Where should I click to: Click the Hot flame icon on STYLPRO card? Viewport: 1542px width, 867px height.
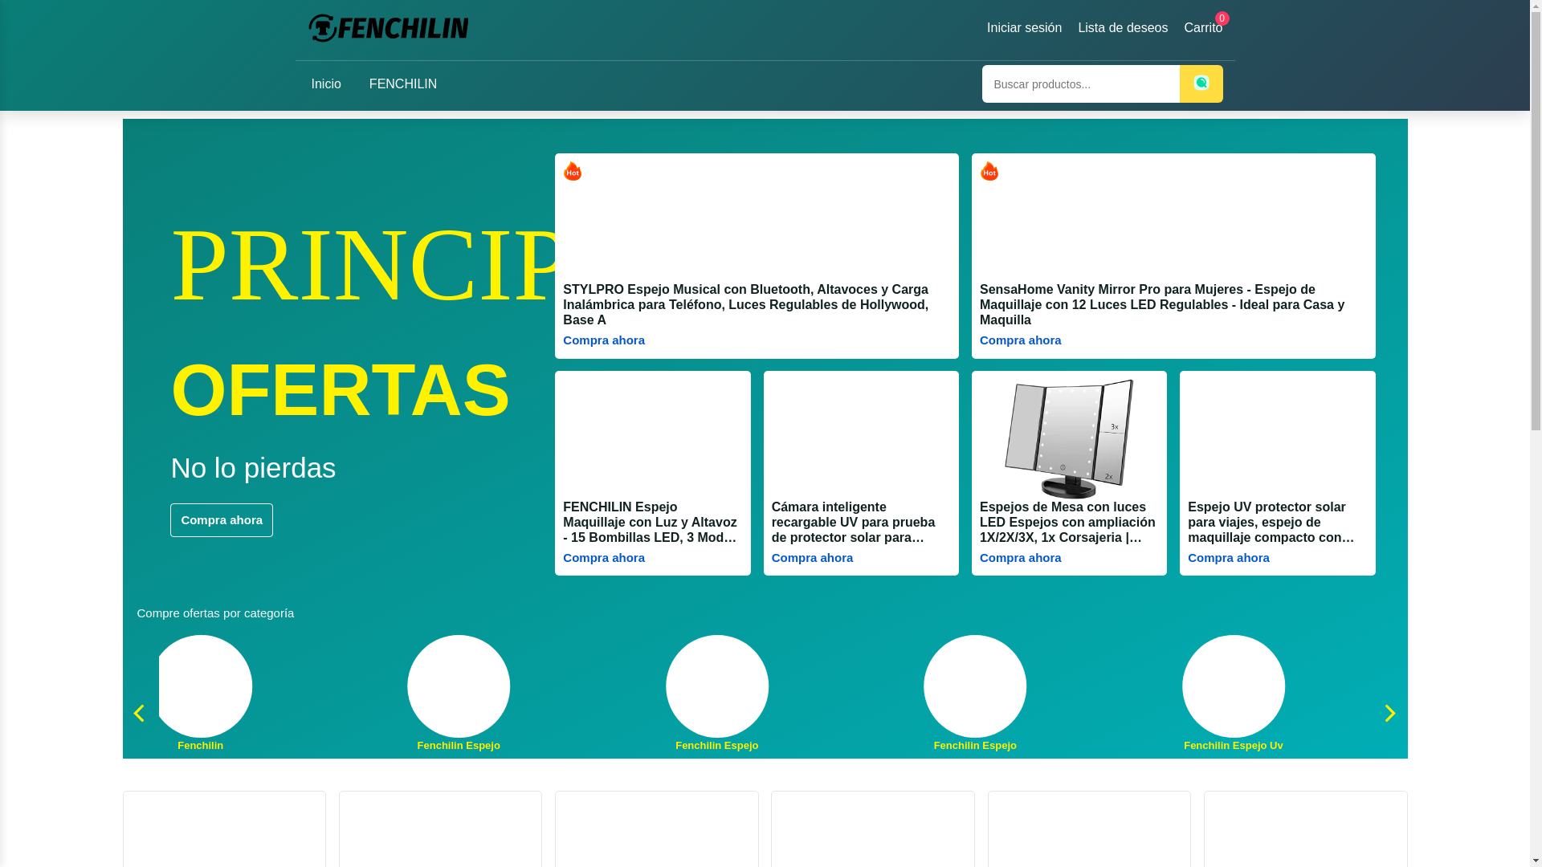click(573, 171)
